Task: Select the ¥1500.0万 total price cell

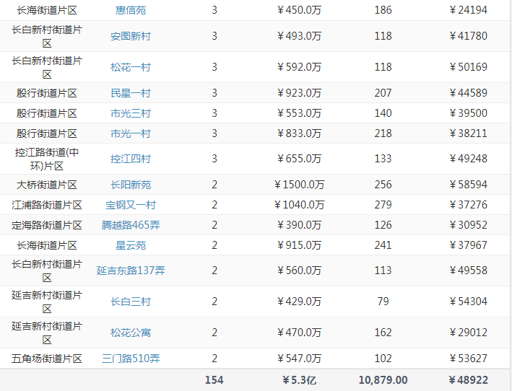Action: (x=299, y=185)
